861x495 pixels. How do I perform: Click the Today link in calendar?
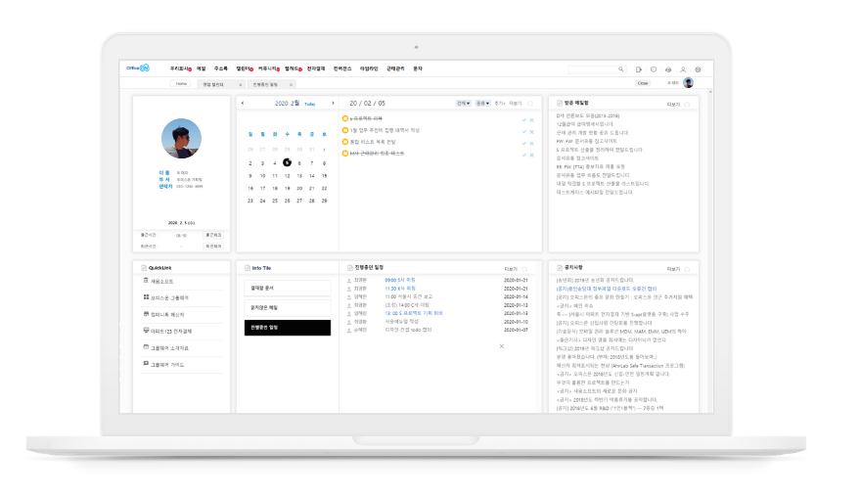point(309,104)
